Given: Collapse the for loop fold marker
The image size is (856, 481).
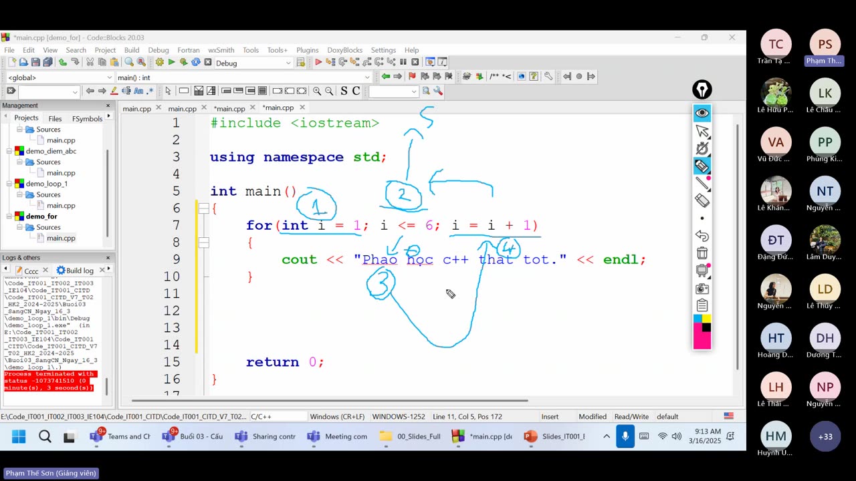Looking at the screenshot, I should tap(204, 243).
